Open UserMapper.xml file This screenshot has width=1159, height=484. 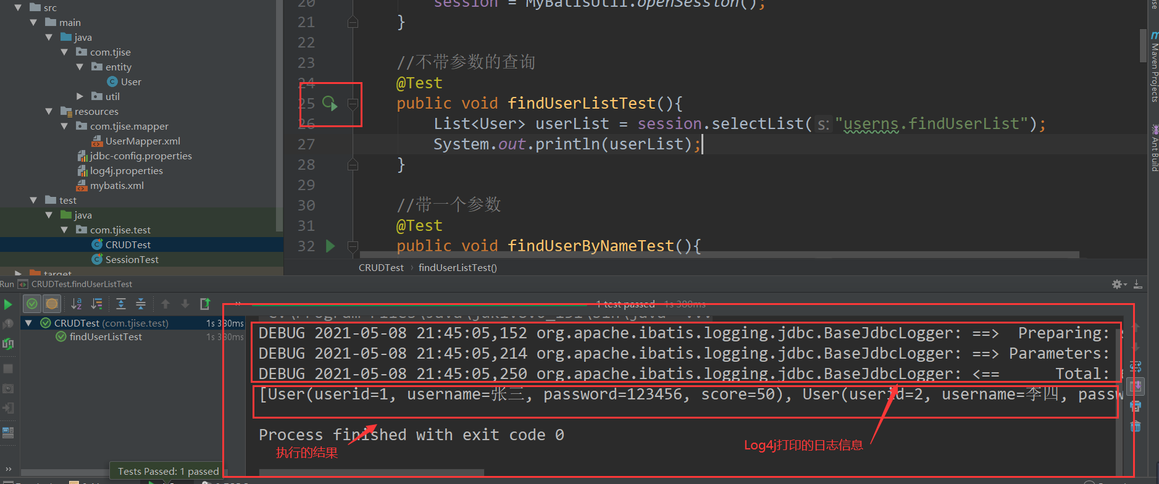click(x=136, y=141)
